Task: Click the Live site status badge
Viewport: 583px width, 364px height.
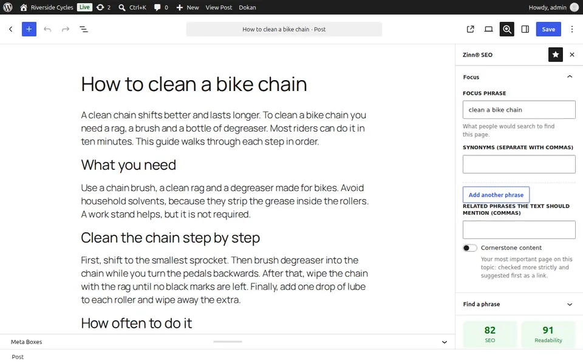Action: tap(84, 7)
